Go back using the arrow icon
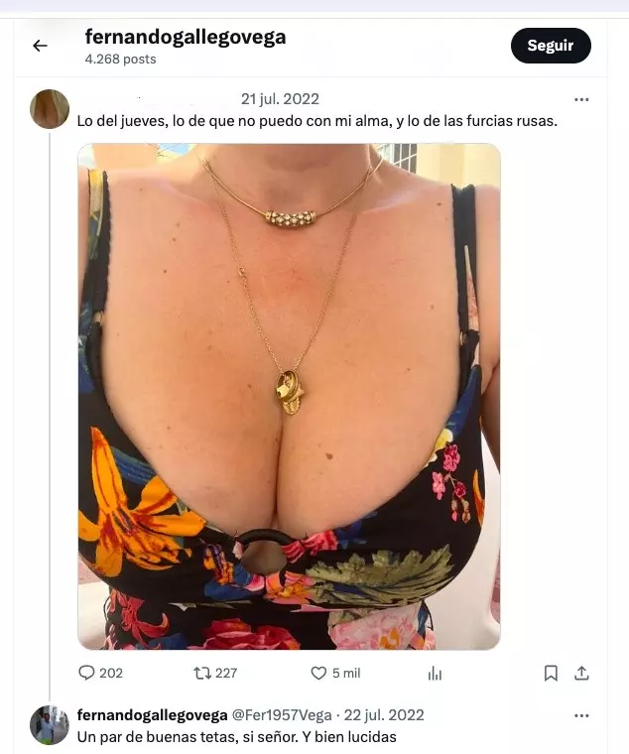The width and height of the screenshot is (629, 754). pyautogui.click(x=40, y=46)
